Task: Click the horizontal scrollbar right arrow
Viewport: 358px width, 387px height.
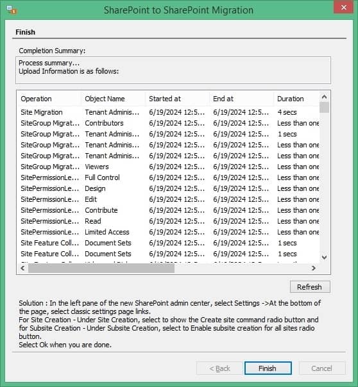Action: coord(314,268)
